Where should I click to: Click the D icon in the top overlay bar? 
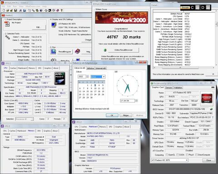[x=203, y=8]
